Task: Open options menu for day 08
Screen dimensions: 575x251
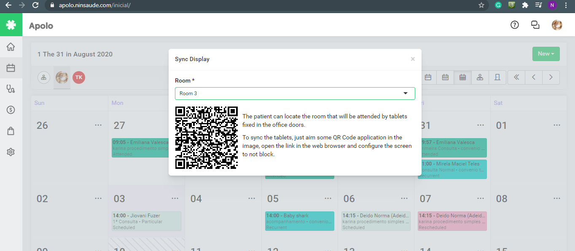Action: 557,198
